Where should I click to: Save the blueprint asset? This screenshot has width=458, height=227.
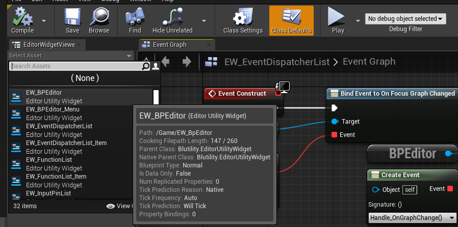(72, 20)
